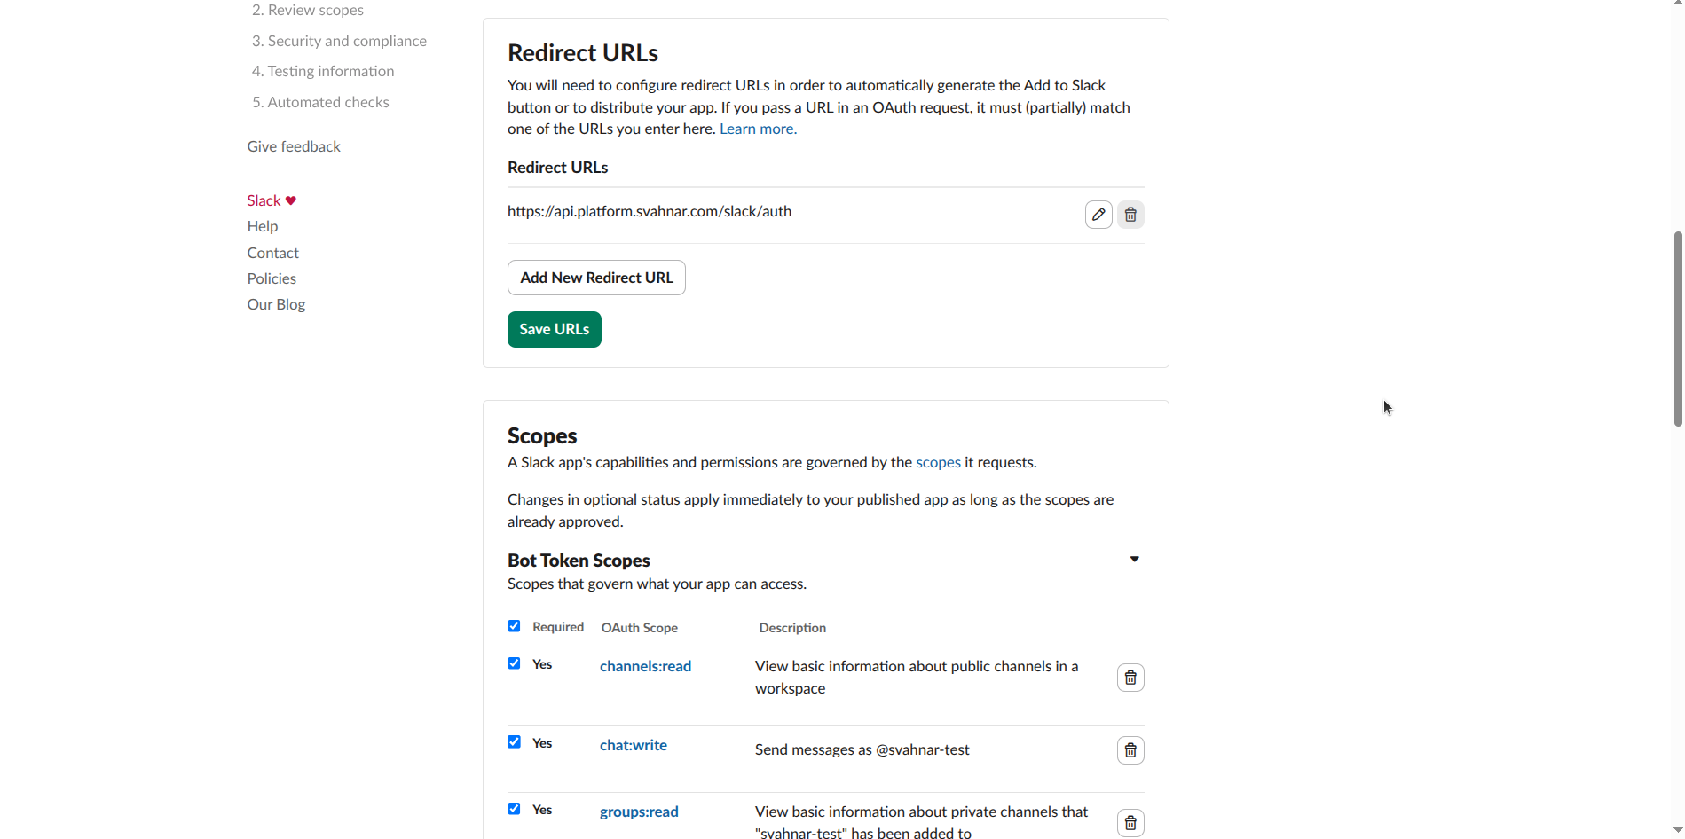Go to step 2 Review scopes
Image resolution: width=1685 pixels, height=839 pixels.
click(308, 10)
